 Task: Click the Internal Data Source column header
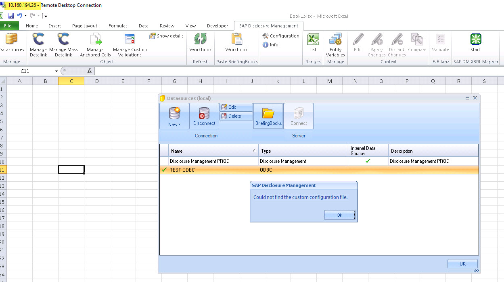(x=368, y=151)
